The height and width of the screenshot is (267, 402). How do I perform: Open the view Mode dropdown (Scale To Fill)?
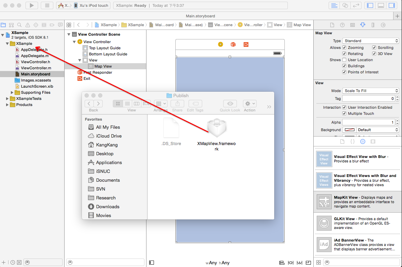point(370,91)
